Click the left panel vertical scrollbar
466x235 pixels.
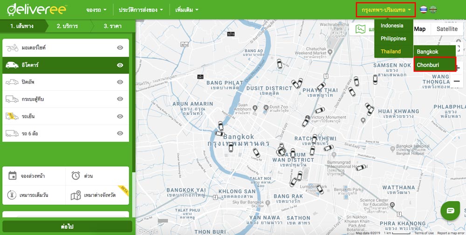[x=134, y=102]
